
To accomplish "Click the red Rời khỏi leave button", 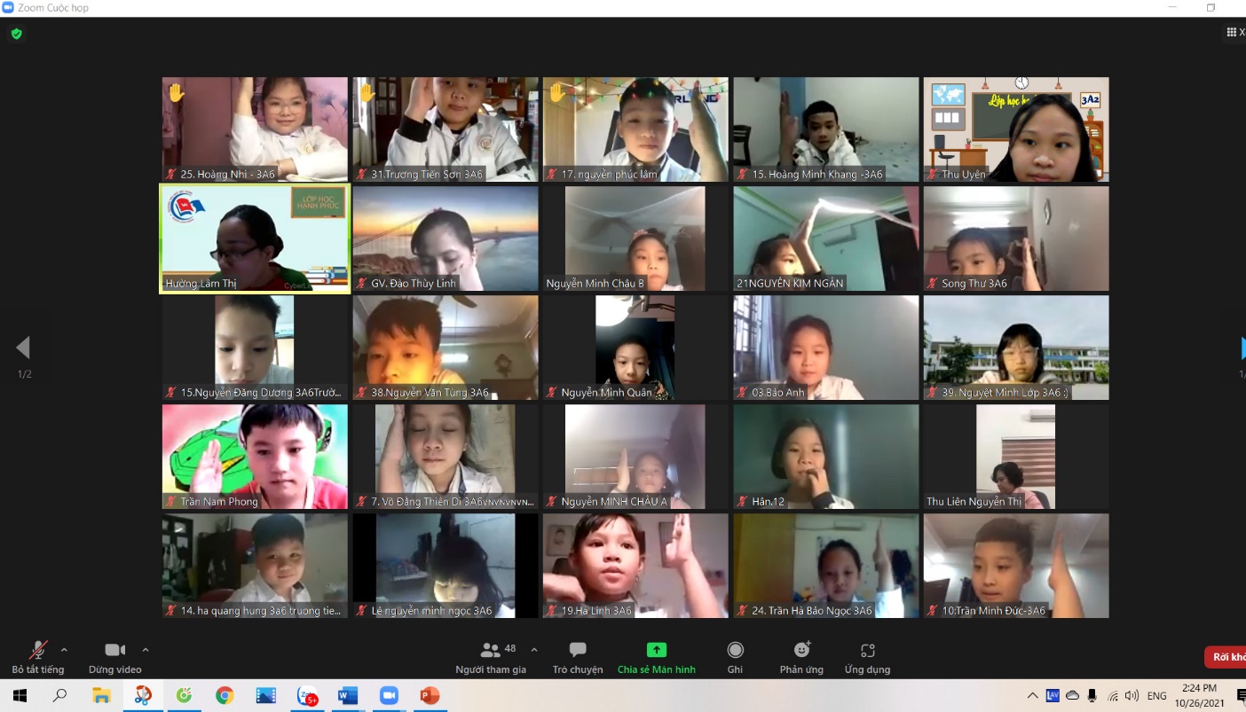I will pyautogui.click(x=1226, y=657).
